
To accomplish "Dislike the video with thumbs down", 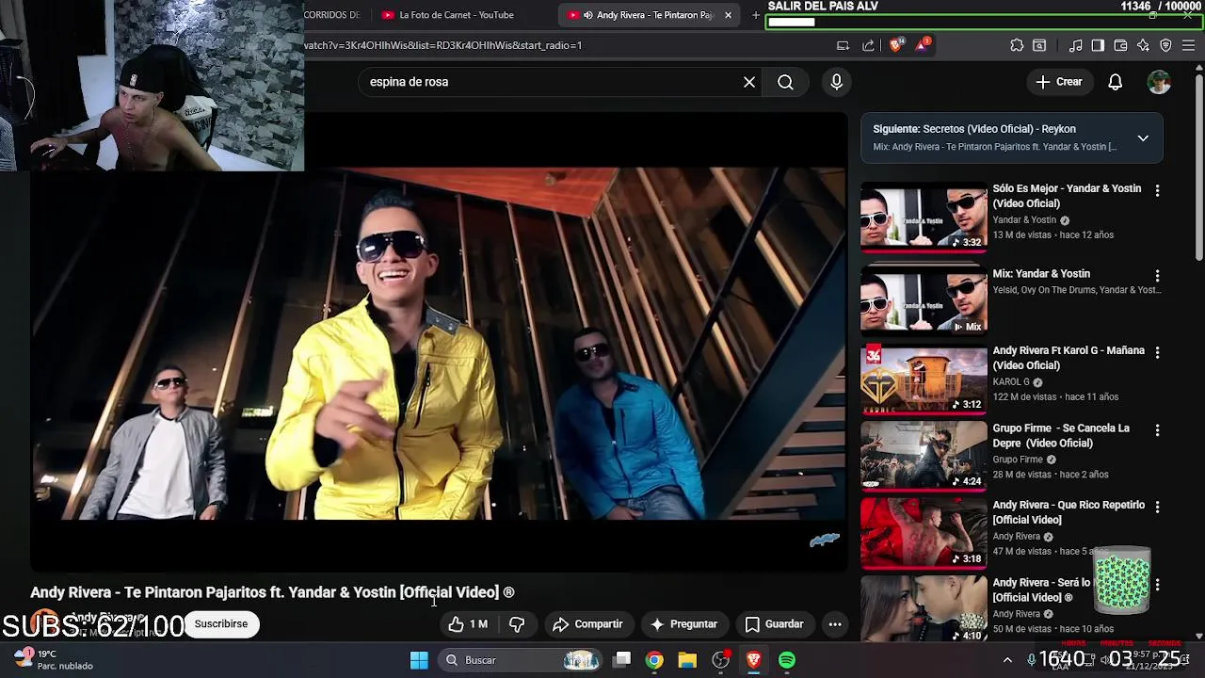I will [517, 624].
